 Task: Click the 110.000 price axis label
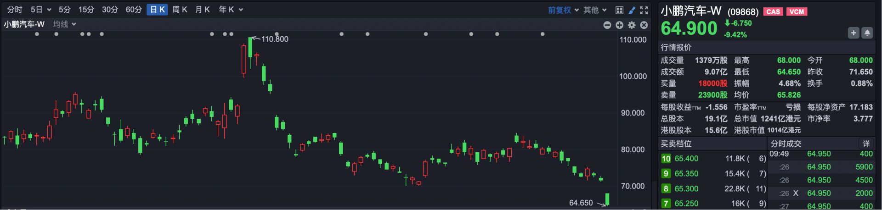633,40
